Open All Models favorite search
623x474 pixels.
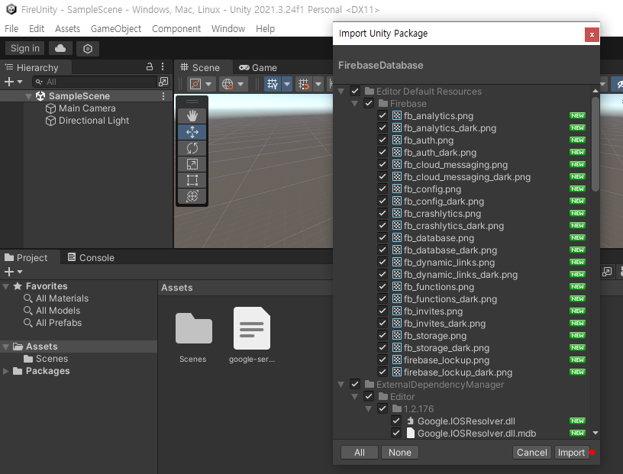pos(58,311)
